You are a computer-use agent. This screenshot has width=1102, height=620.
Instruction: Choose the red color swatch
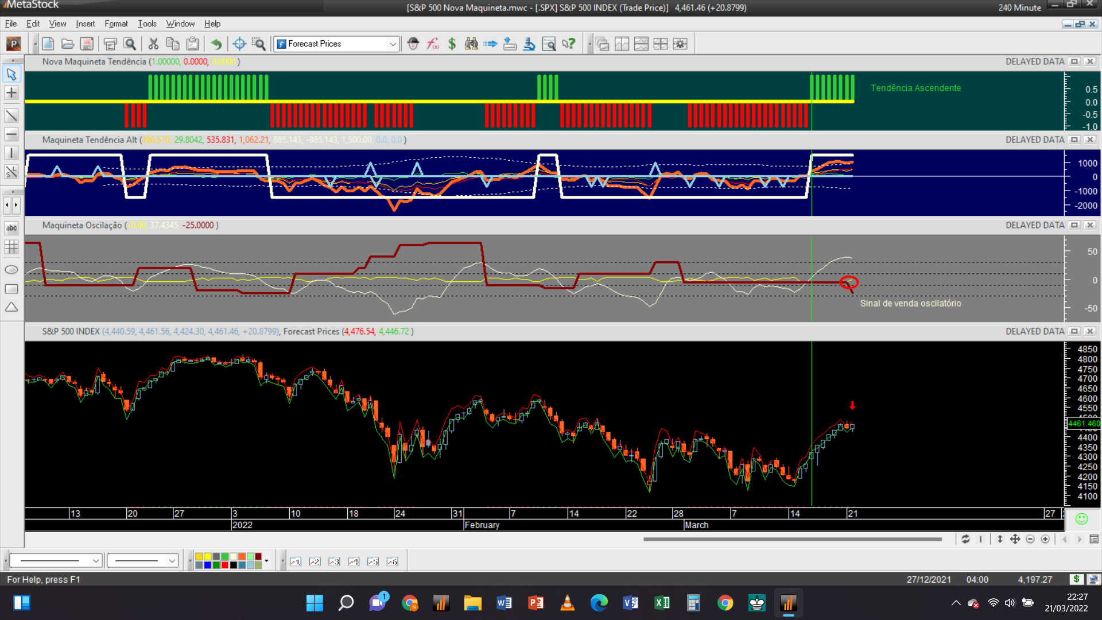pos(225,565)
